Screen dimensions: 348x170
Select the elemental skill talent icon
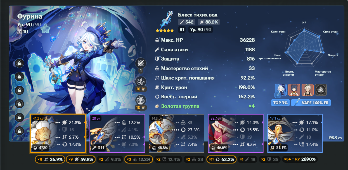click(x=141, y=82)
